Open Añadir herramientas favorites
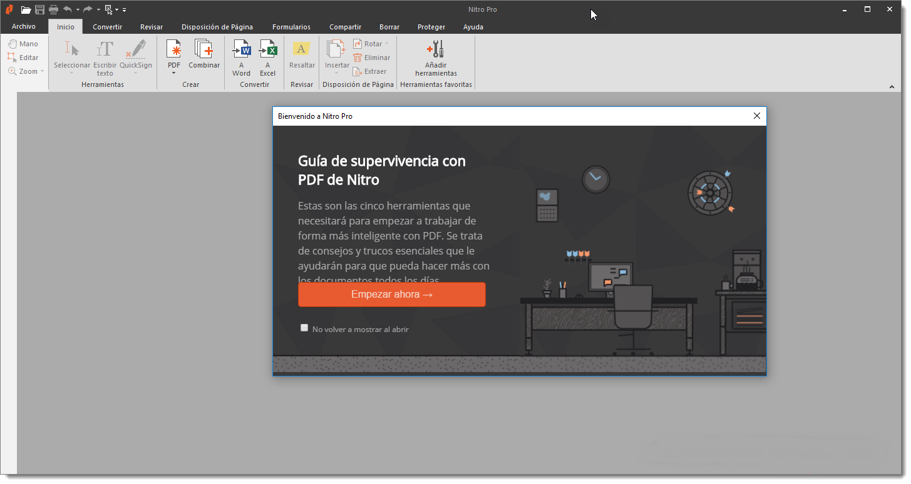Screen dimensions: 911x484 (x=436, y=58)
